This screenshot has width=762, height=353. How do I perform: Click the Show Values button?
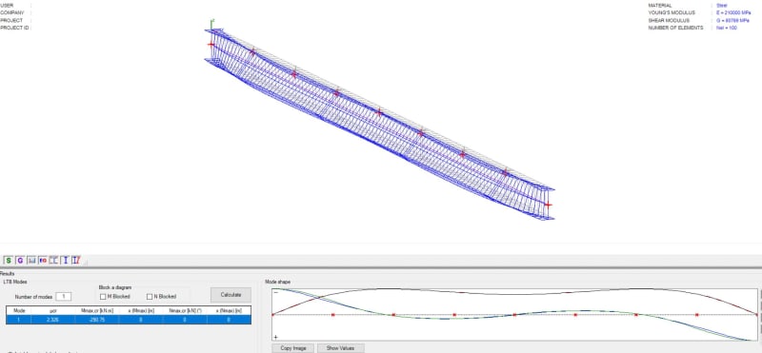point(341,348)
